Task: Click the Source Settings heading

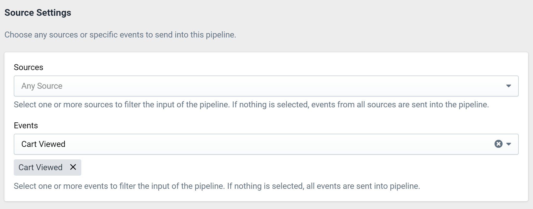Action: 38,13
